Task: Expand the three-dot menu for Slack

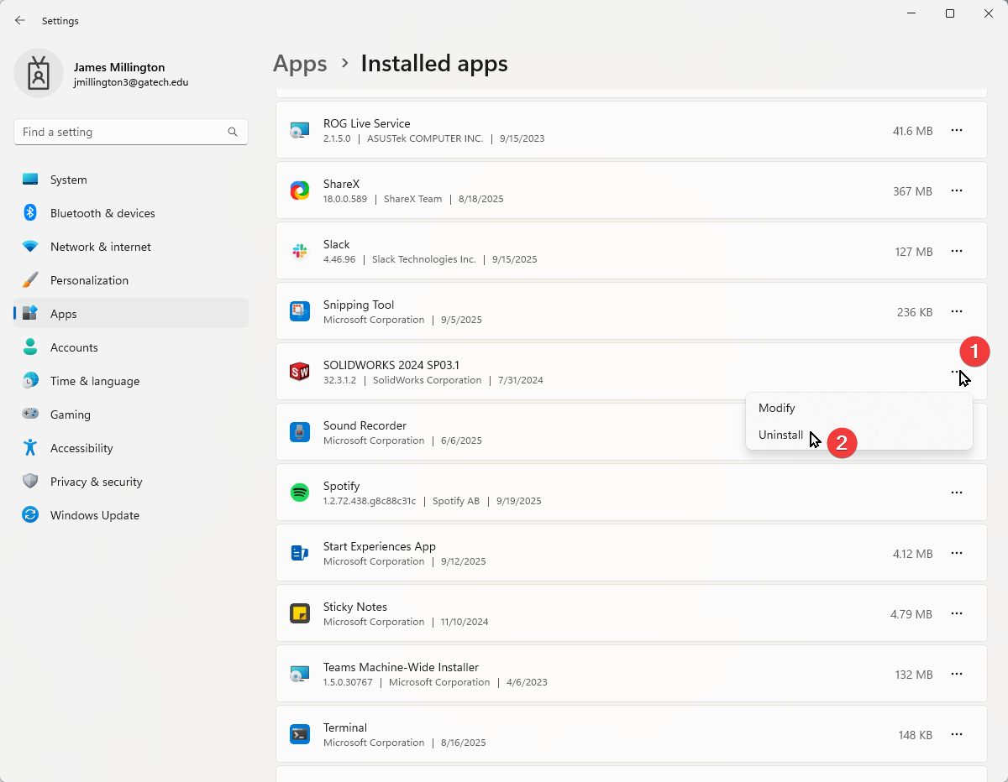Action: pyautogui.click(x=956, y=251)
